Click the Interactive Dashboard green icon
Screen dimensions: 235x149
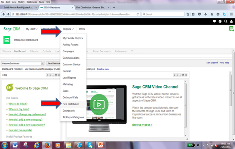coord(7,40)
